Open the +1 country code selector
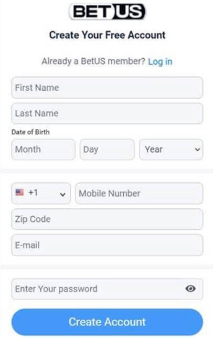Viewport: 213px width, 338px height. [x=41, y=193]
